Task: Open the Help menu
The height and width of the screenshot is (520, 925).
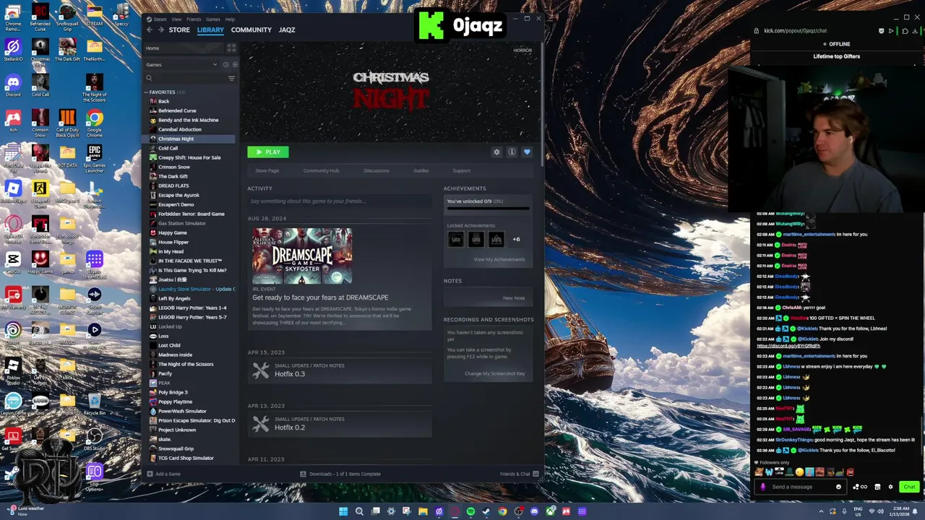Action: 230,19
